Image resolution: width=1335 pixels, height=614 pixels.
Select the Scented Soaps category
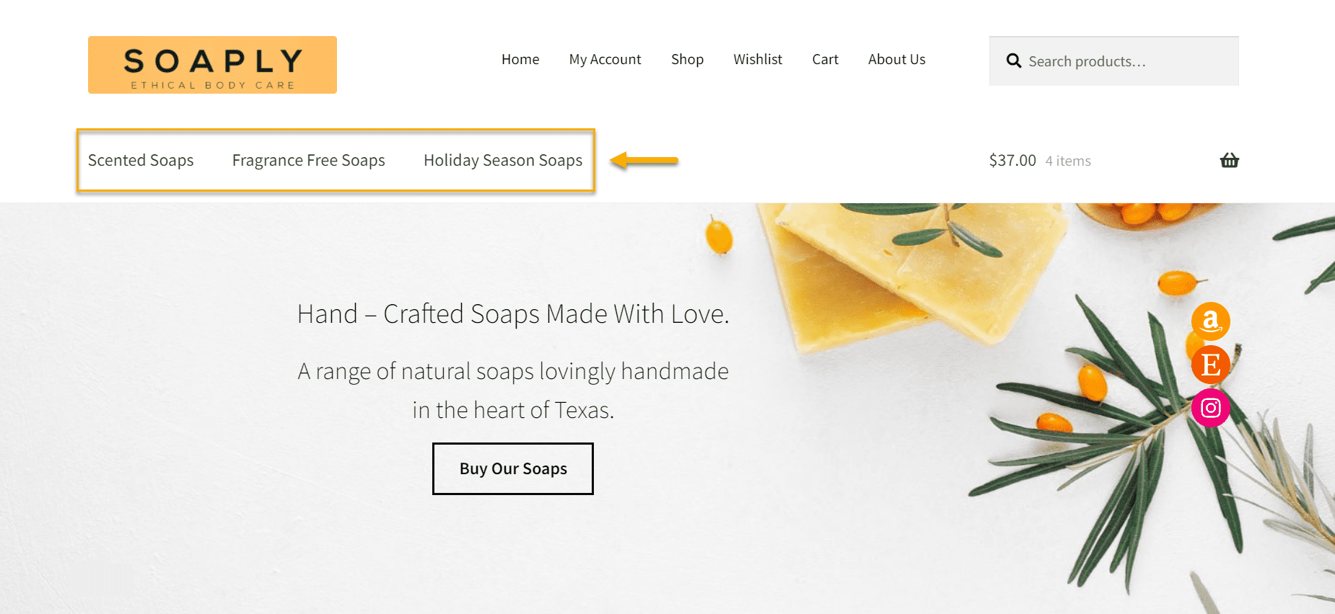[x=141, y=160]
